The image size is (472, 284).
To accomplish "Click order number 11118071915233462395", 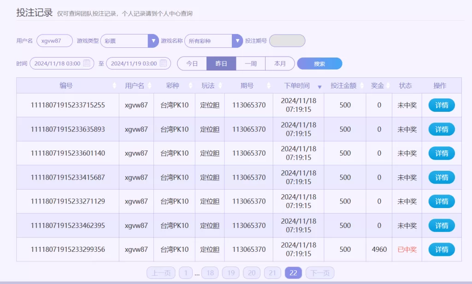I will 68,226.
